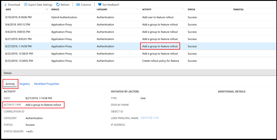This screenshot has width=277, height=140.
Task: Click the details DATE value 8/27/2019, 1:14:58 PM
Action: tap(39, 98)
